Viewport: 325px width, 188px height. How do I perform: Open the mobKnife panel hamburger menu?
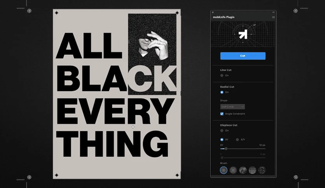(x=273, y=17)
